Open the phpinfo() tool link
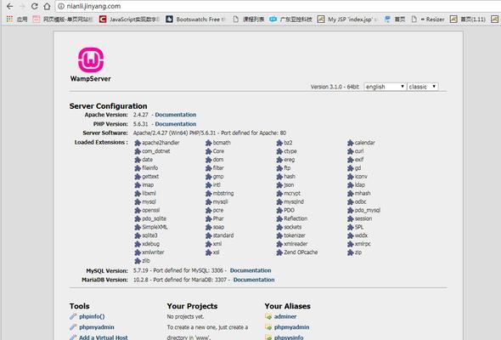Screen dimensions: 501x340 pyautogui.click(x=92, y=316)
